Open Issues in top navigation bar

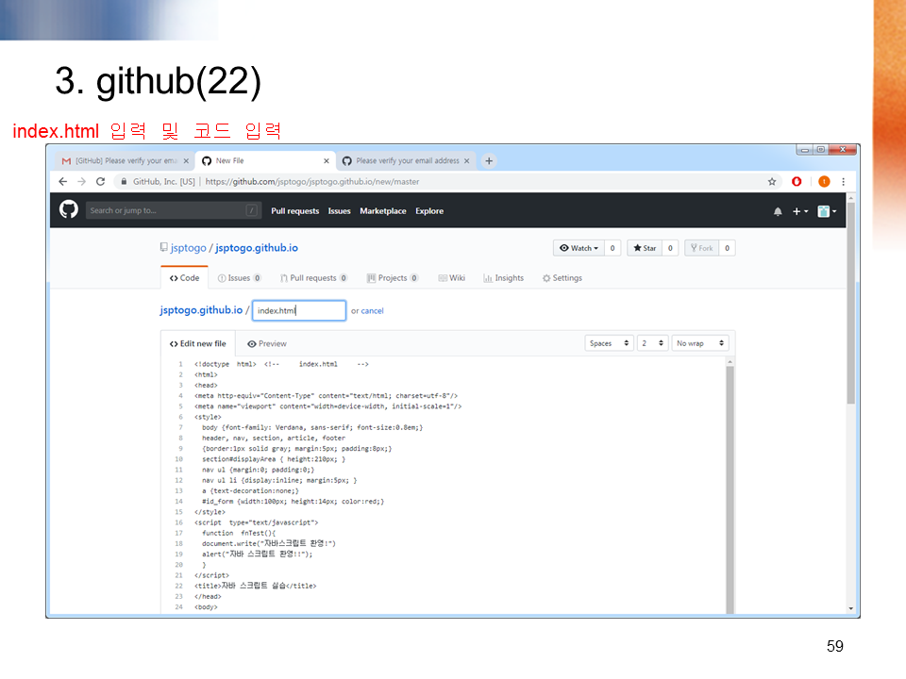coord(339,211)
